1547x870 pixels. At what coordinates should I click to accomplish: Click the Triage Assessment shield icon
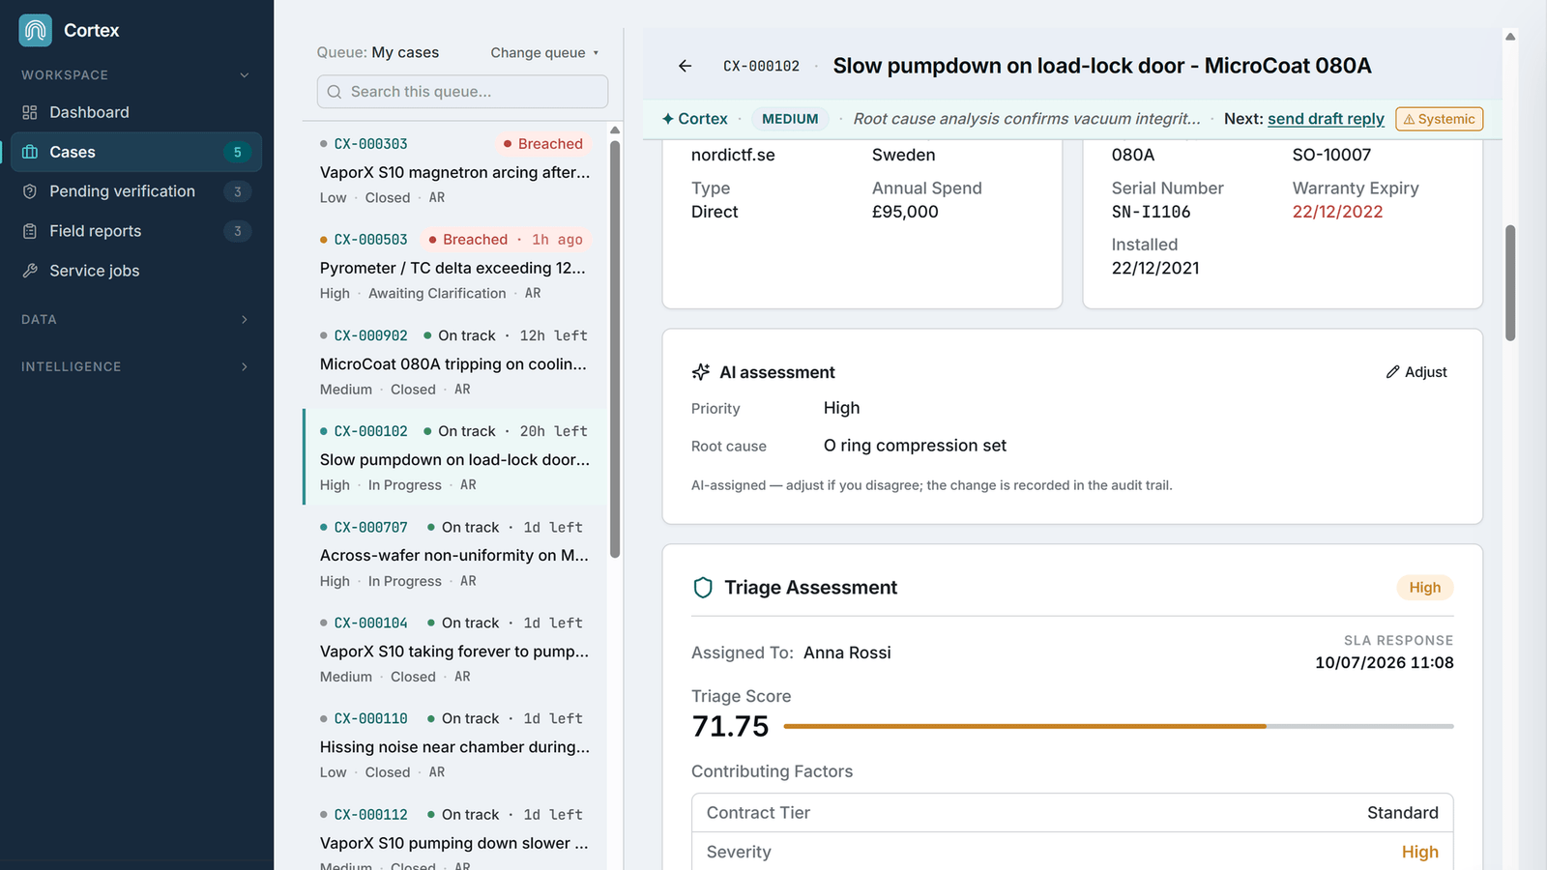(x=703, y=588)
